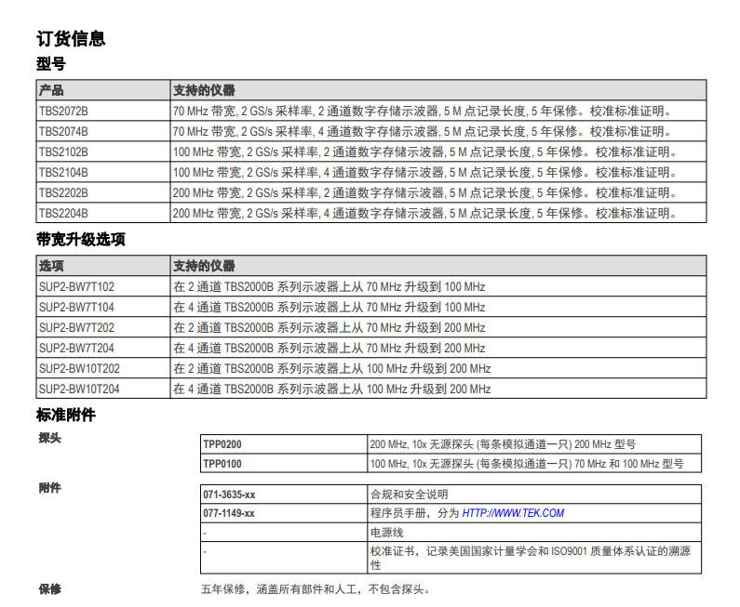
Task: Select the TBS2072B product cell
Action: pyautogui.click(x=103, y=112)
